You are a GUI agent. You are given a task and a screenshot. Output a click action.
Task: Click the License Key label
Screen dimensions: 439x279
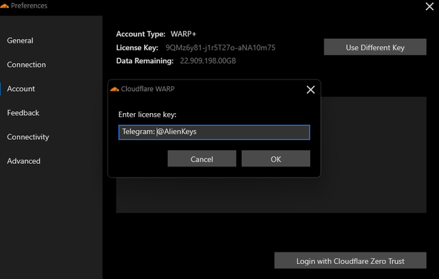[137, 47]
